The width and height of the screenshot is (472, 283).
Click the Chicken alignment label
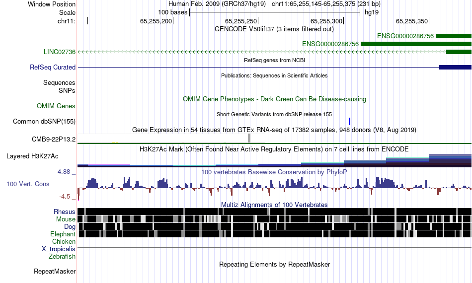coord(64,241)
